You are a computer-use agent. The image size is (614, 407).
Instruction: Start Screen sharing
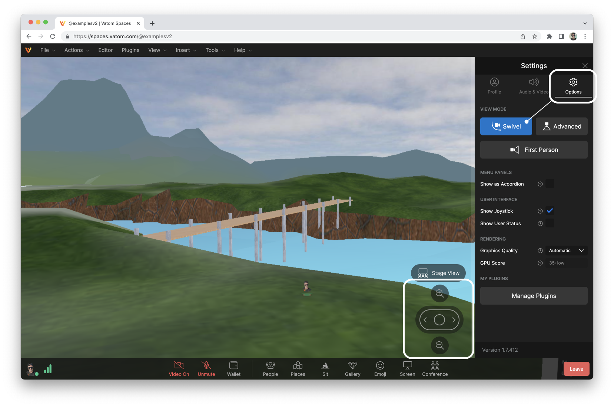point(408,369)
